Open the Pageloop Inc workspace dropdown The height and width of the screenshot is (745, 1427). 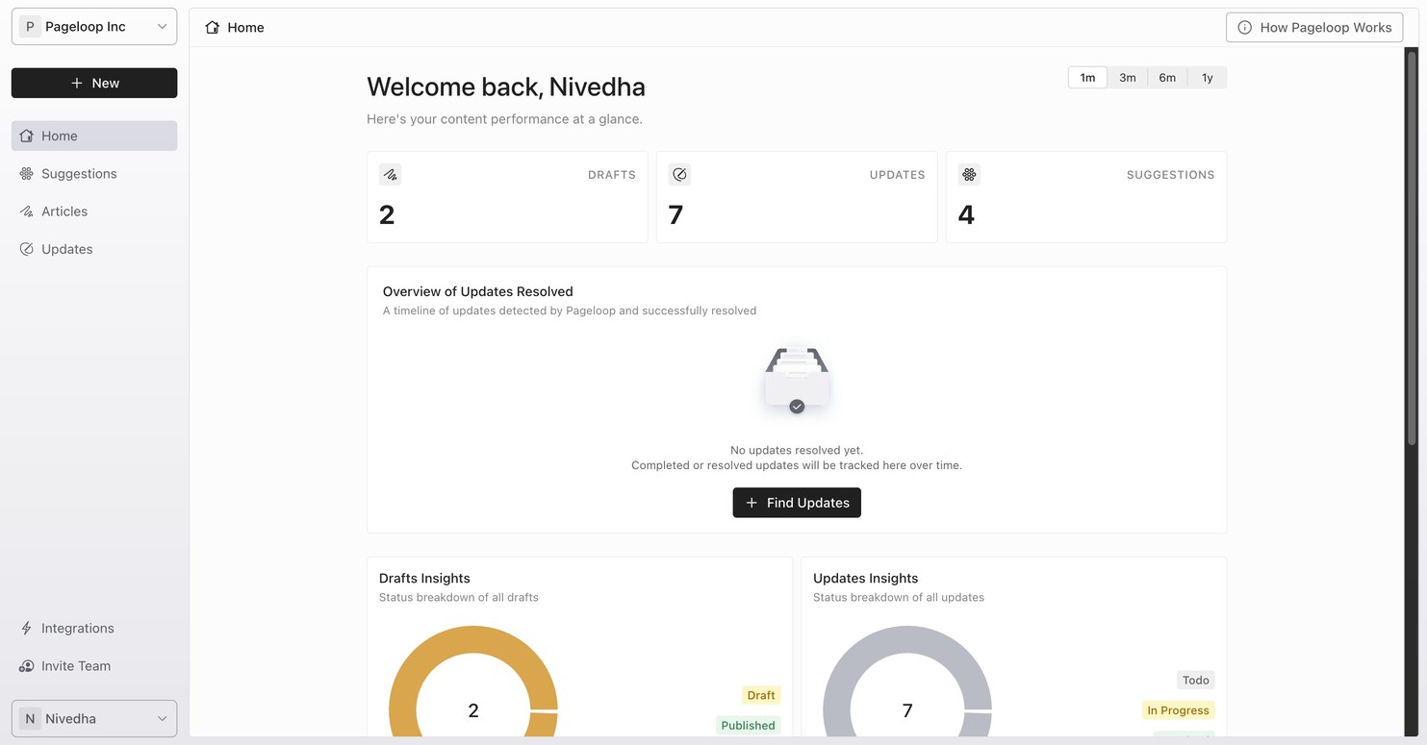coord(94,27)
